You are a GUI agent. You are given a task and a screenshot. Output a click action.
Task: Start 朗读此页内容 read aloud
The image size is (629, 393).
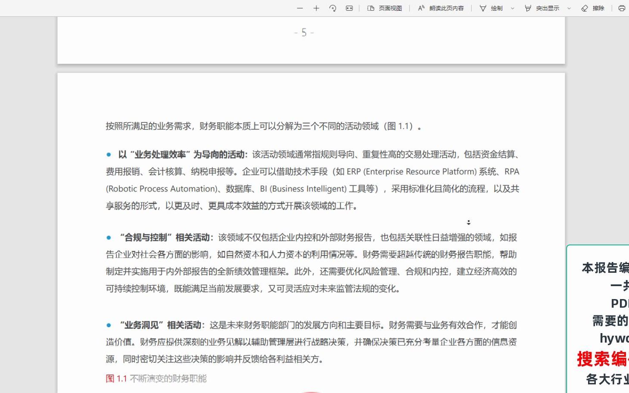pos(441,8)
